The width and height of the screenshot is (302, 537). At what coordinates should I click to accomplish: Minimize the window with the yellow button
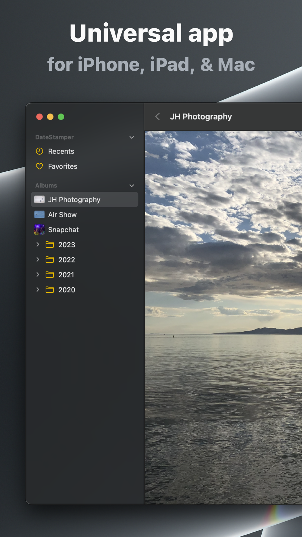tap(50, 117)
